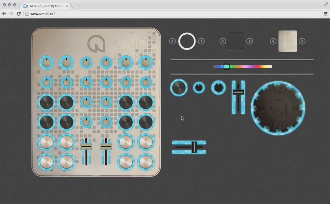Open a new browser tab
This screenshot has height=204, width=330.
(75, 6)
